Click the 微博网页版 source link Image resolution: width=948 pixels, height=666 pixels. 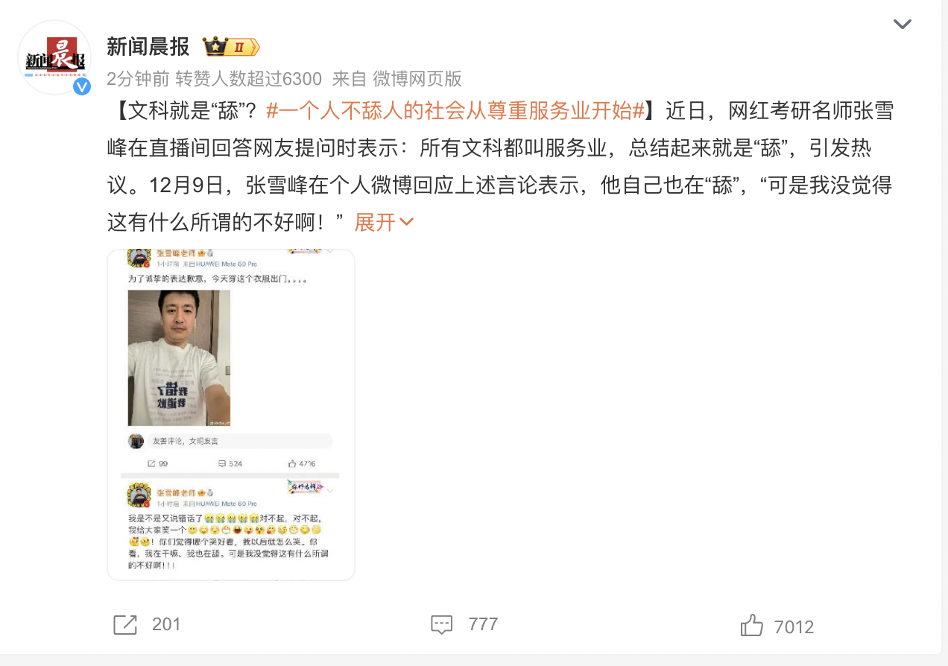tap(417, 78)
